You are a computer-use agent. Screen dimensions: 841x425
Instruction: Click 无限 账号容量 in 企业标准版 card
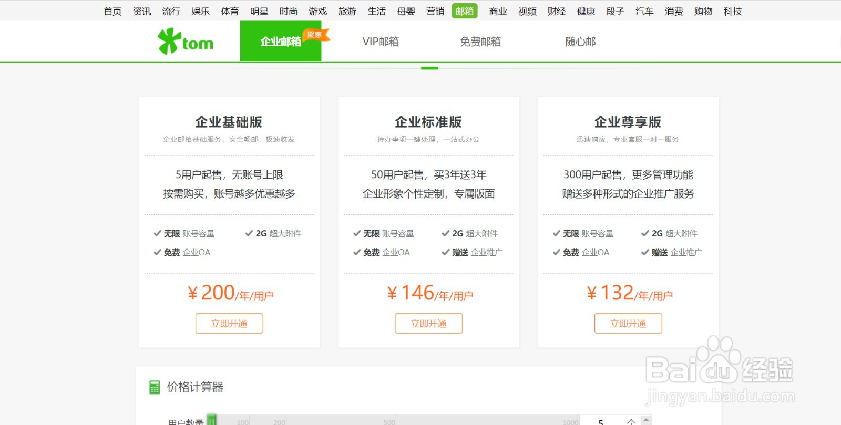click(384, 234)
